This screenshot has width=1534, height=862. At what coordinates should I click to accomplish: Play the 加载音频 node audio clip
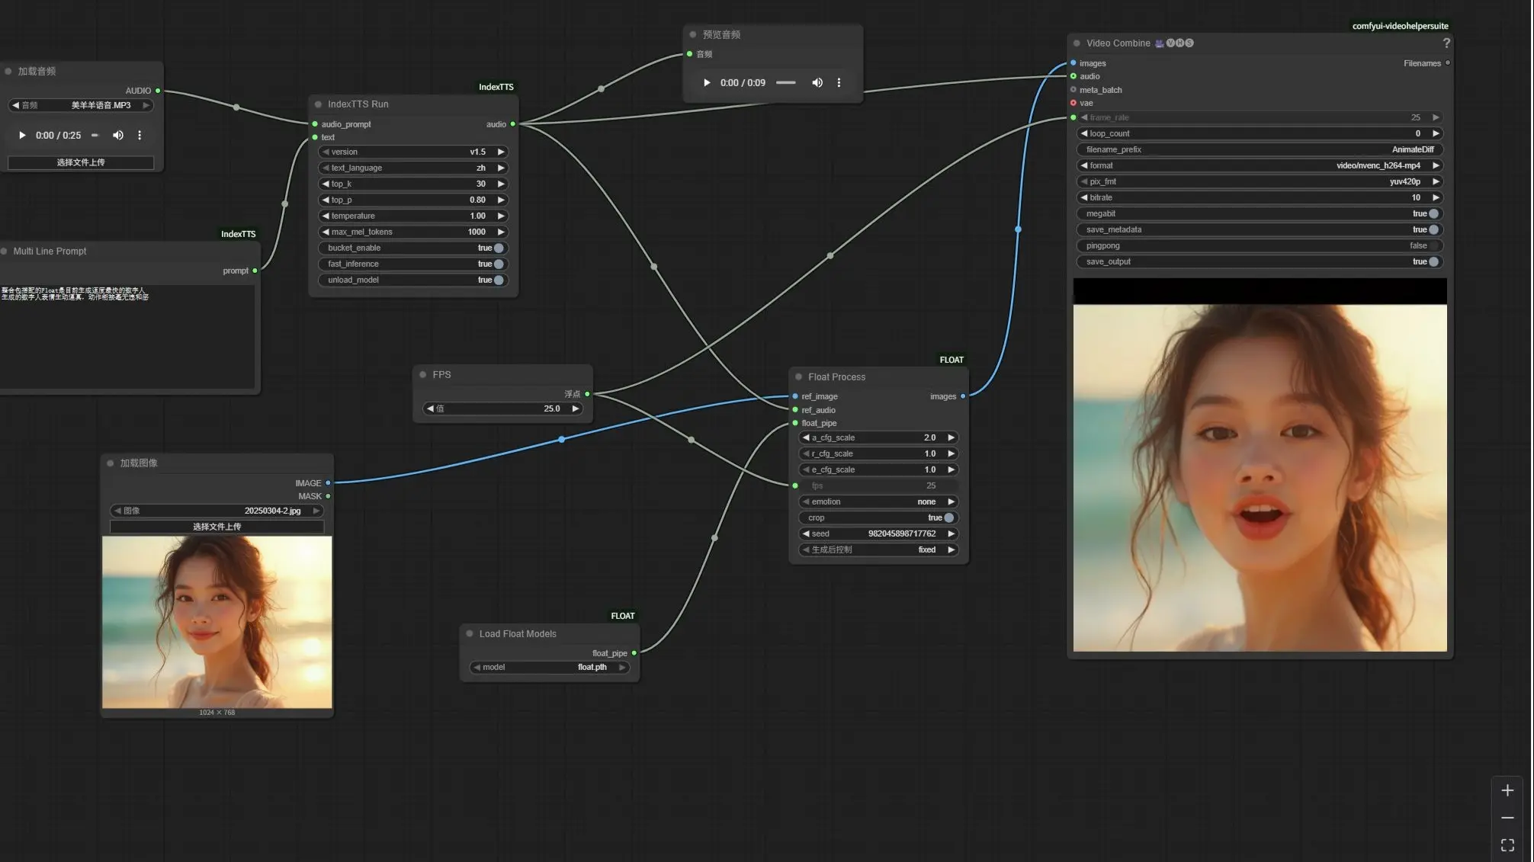point(22,136)
